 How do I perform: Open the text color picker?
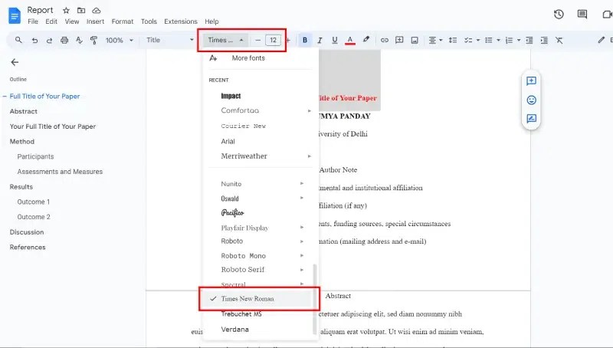(350, 40)
